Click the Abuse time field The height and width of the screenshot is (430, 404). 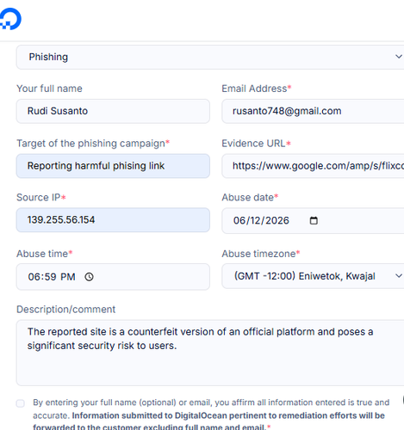(x=113, y=277)
